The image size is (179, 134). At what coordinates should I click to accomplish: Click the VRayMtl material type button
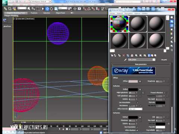tap(164, 60)
